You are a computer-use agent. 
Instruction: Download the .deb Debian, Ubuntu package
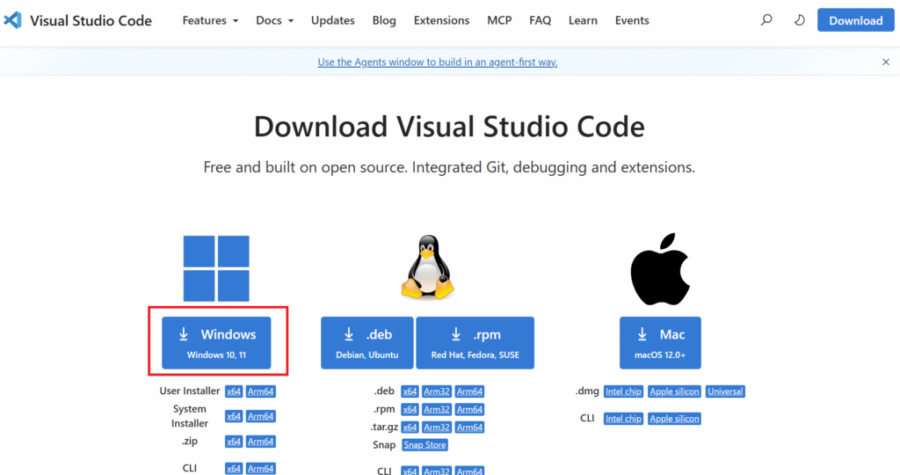pos(367,343)
